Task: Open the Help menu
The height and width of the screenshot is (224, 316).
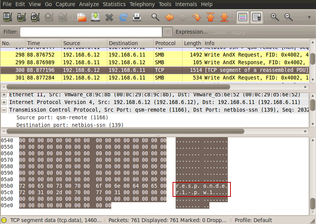Action: 207,4
